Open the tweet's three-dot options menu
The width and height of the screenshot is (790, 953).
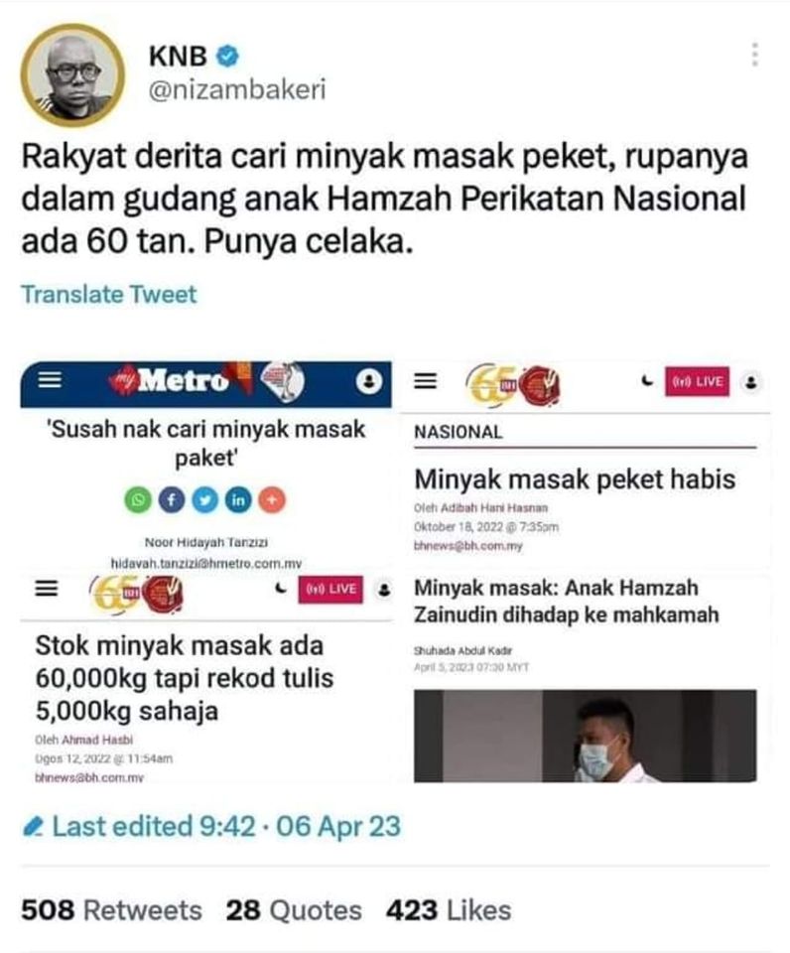[754, 55]
